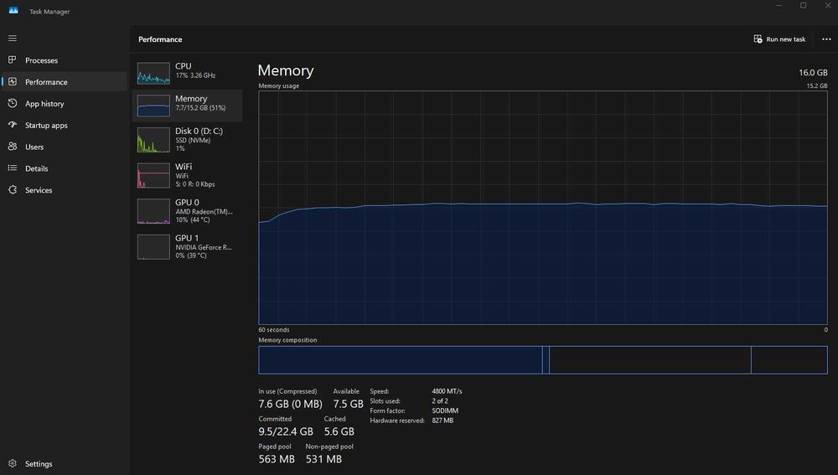
Task: Select the Performance tab in sidebar
Action: tap(46, 82)
